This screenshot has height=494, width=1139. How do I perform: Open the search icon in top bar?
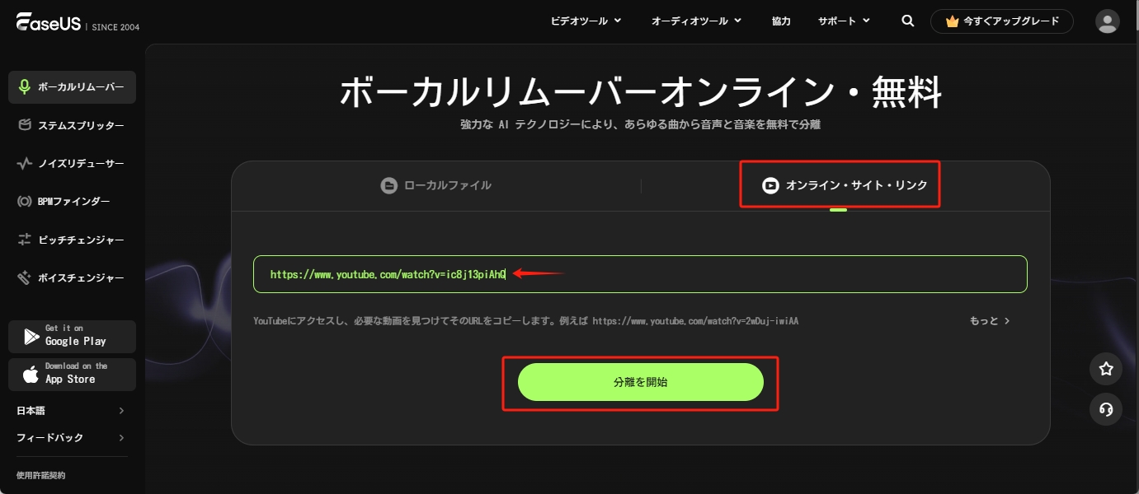907,21
